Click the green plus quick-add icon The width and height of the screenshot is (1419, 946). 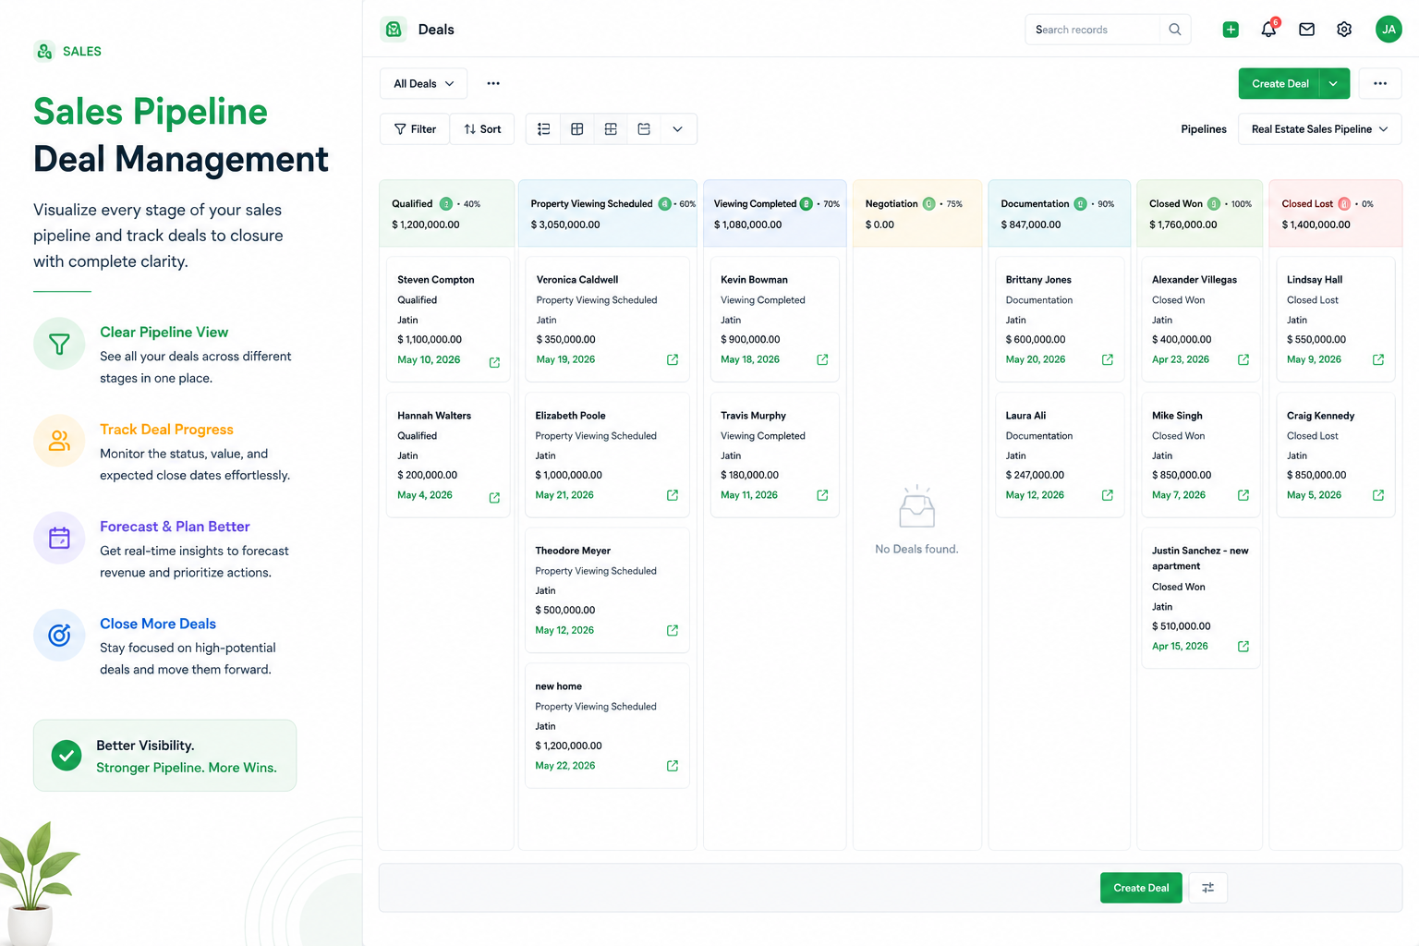coord(1231,30)
